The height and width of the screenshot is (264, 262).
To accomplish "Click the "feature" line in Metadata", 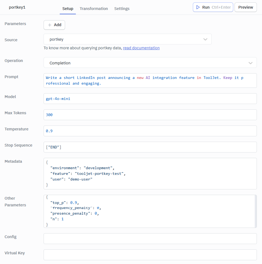I will pos(88,173).
